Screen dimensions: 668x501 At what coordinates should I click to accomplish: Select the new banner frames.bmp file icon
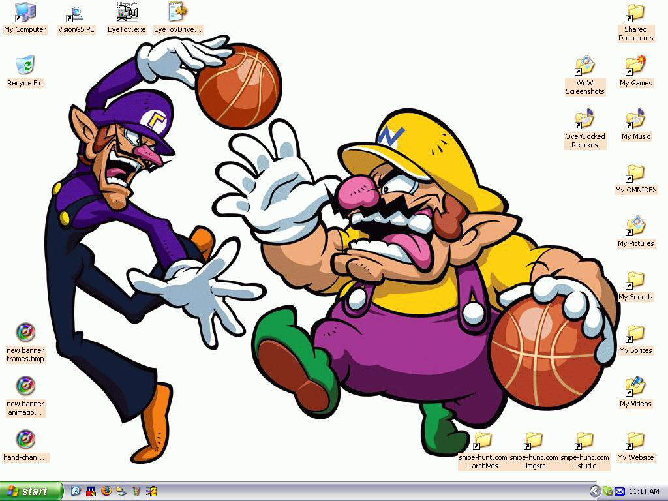click(x=25, y=333)
